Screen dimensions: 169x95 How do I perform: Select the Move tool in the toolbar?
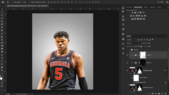point(2,9)
